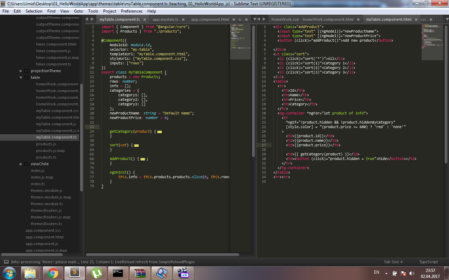Open the File menu
The image size is (449, 280).
pyautogui.click(x=6, y=11)
